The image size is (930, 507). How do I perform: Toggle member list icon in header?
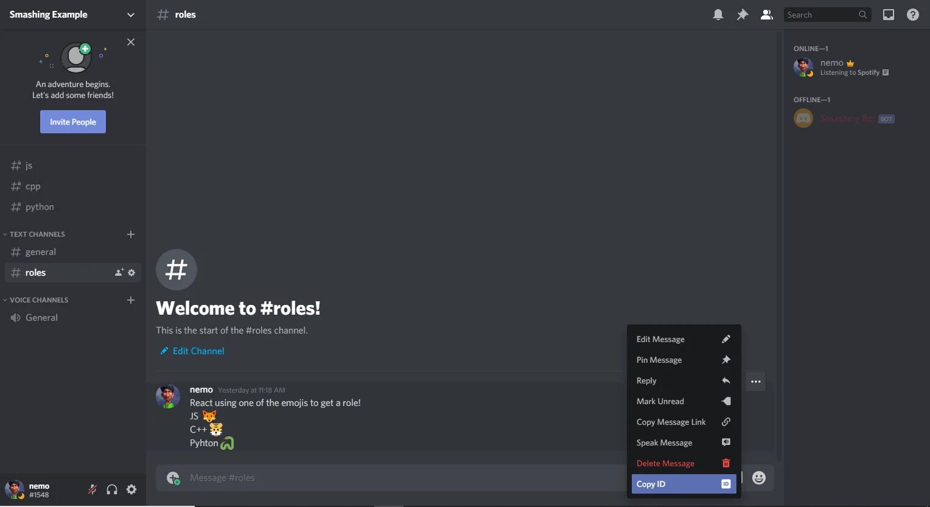(x=767, y=15)
